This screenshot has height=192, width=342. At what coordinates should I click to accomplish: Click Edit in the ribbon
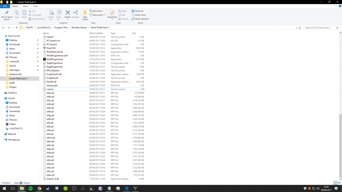[122, 15]
